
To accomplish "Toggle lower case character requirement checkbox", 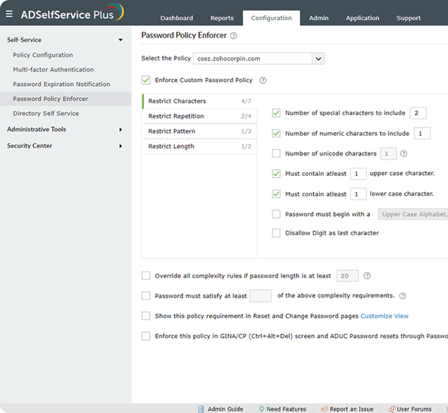I will (x=276, y=194).
